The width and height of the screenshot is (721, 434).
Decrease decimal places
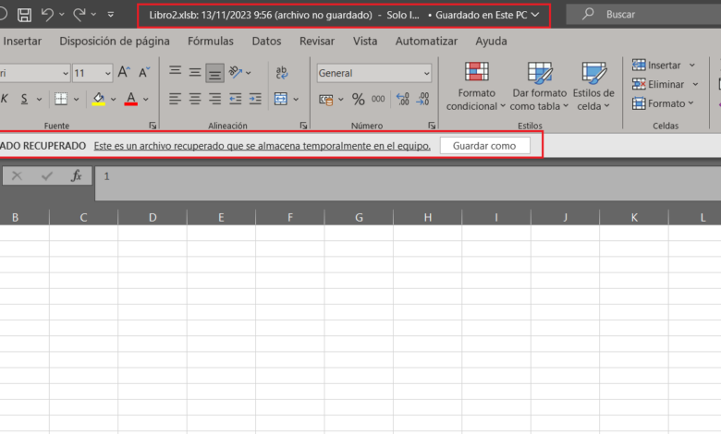pyautogui.click(x=423, y=99)
